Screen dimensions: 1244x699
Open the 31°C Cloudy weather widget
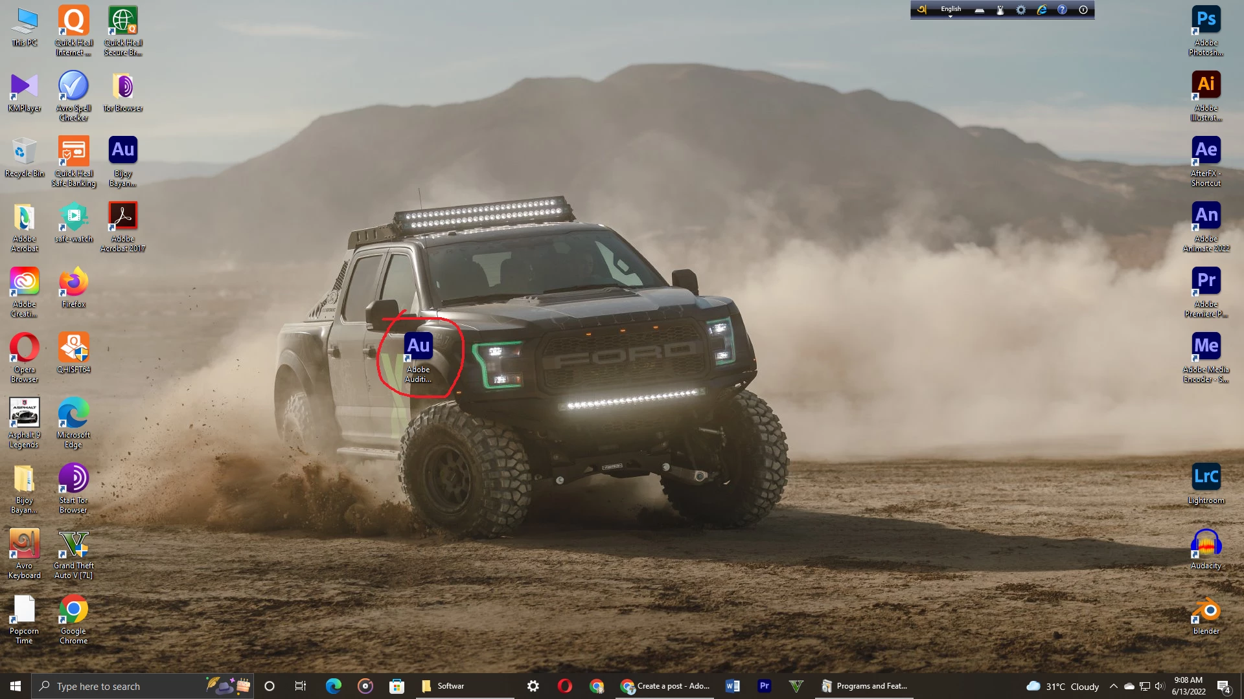(1063, 686)
